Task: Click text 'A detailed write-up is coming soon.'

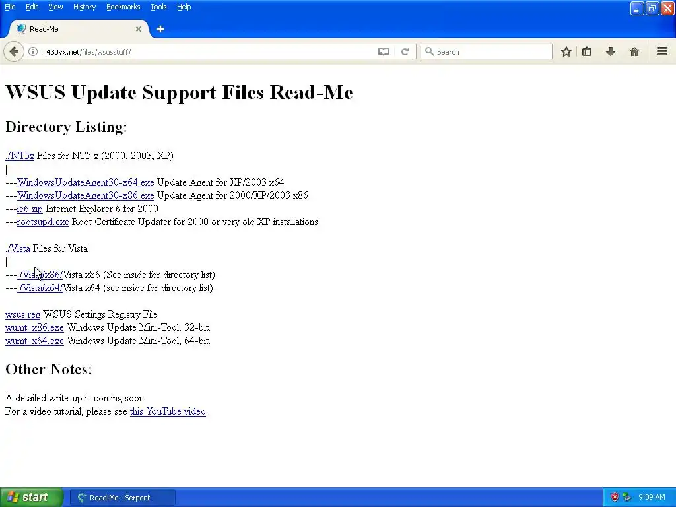Action: pos(75,398)
